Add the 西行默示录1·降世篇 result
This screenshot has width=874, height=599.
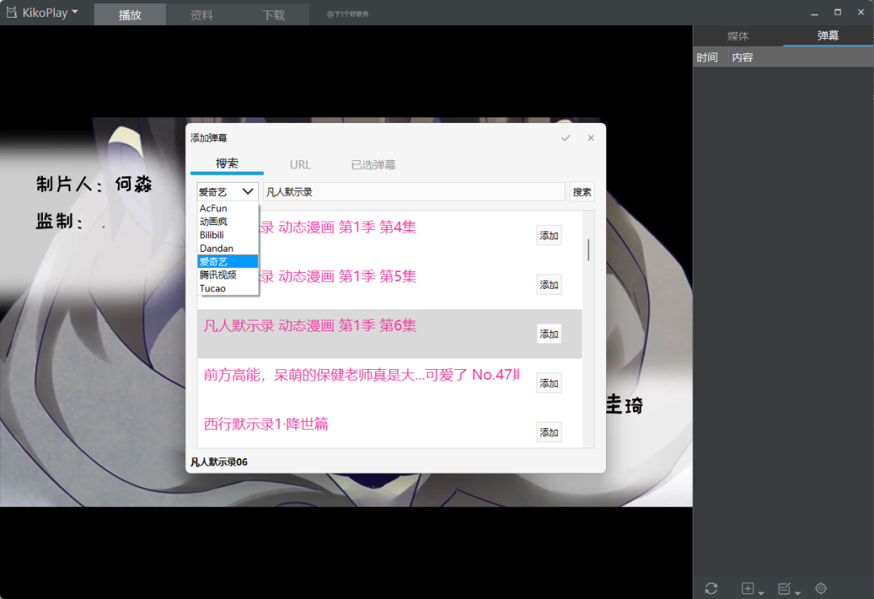549,432
